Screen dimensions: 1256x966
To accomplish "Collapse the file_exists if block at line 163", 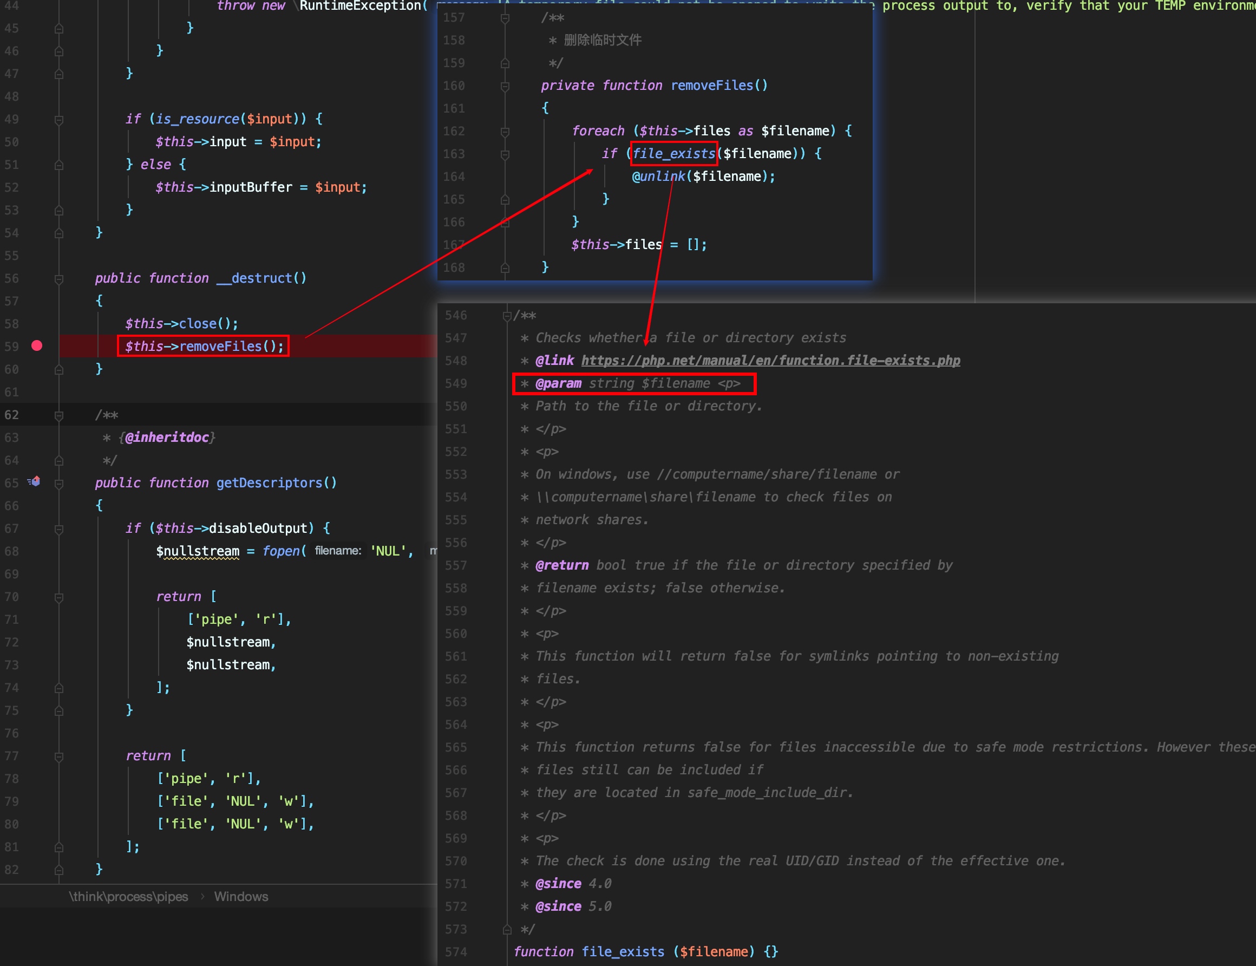I will click(505, 154).
